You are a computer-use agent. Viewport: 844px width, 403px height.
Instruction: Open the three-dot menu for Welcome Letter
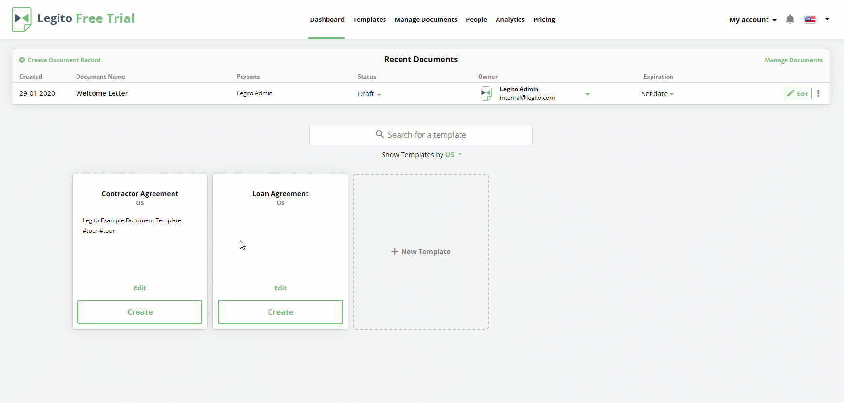click(x=818, y=93)
